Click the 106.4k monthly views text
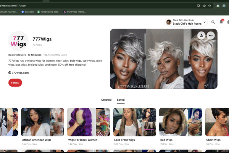Viewport: 229px width, 153px height. click(55, 55)
